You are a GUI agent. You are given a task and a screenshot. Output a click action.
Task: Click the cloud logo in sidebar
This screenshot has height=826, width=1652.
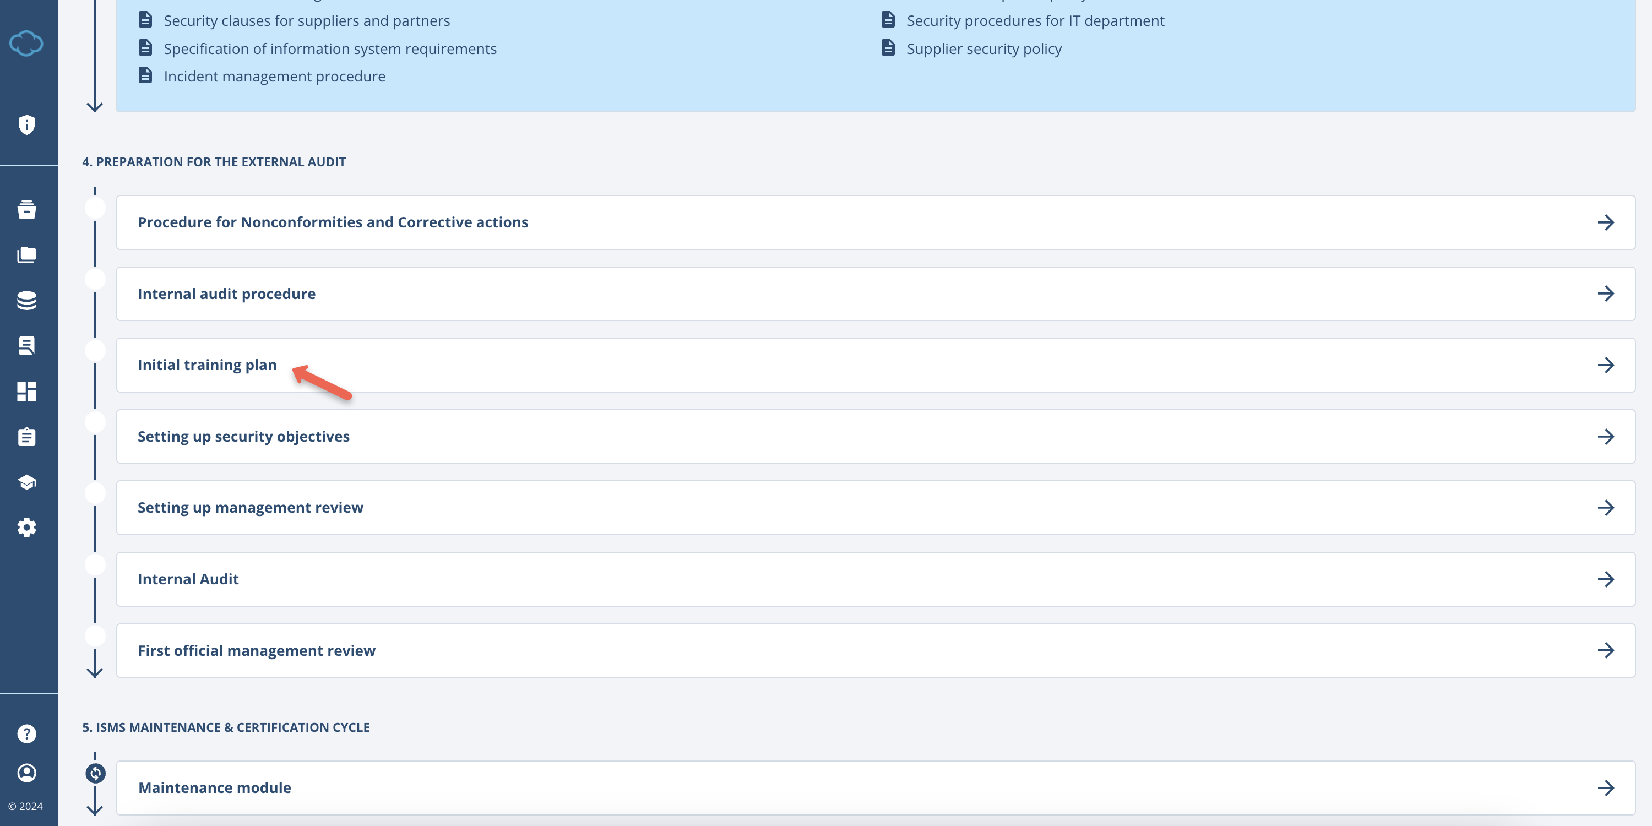pos(26,44)
